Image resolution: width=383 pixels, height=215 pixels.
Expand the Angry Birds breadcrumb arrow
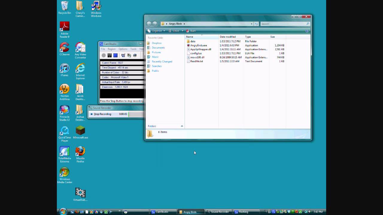click(184, 24)
